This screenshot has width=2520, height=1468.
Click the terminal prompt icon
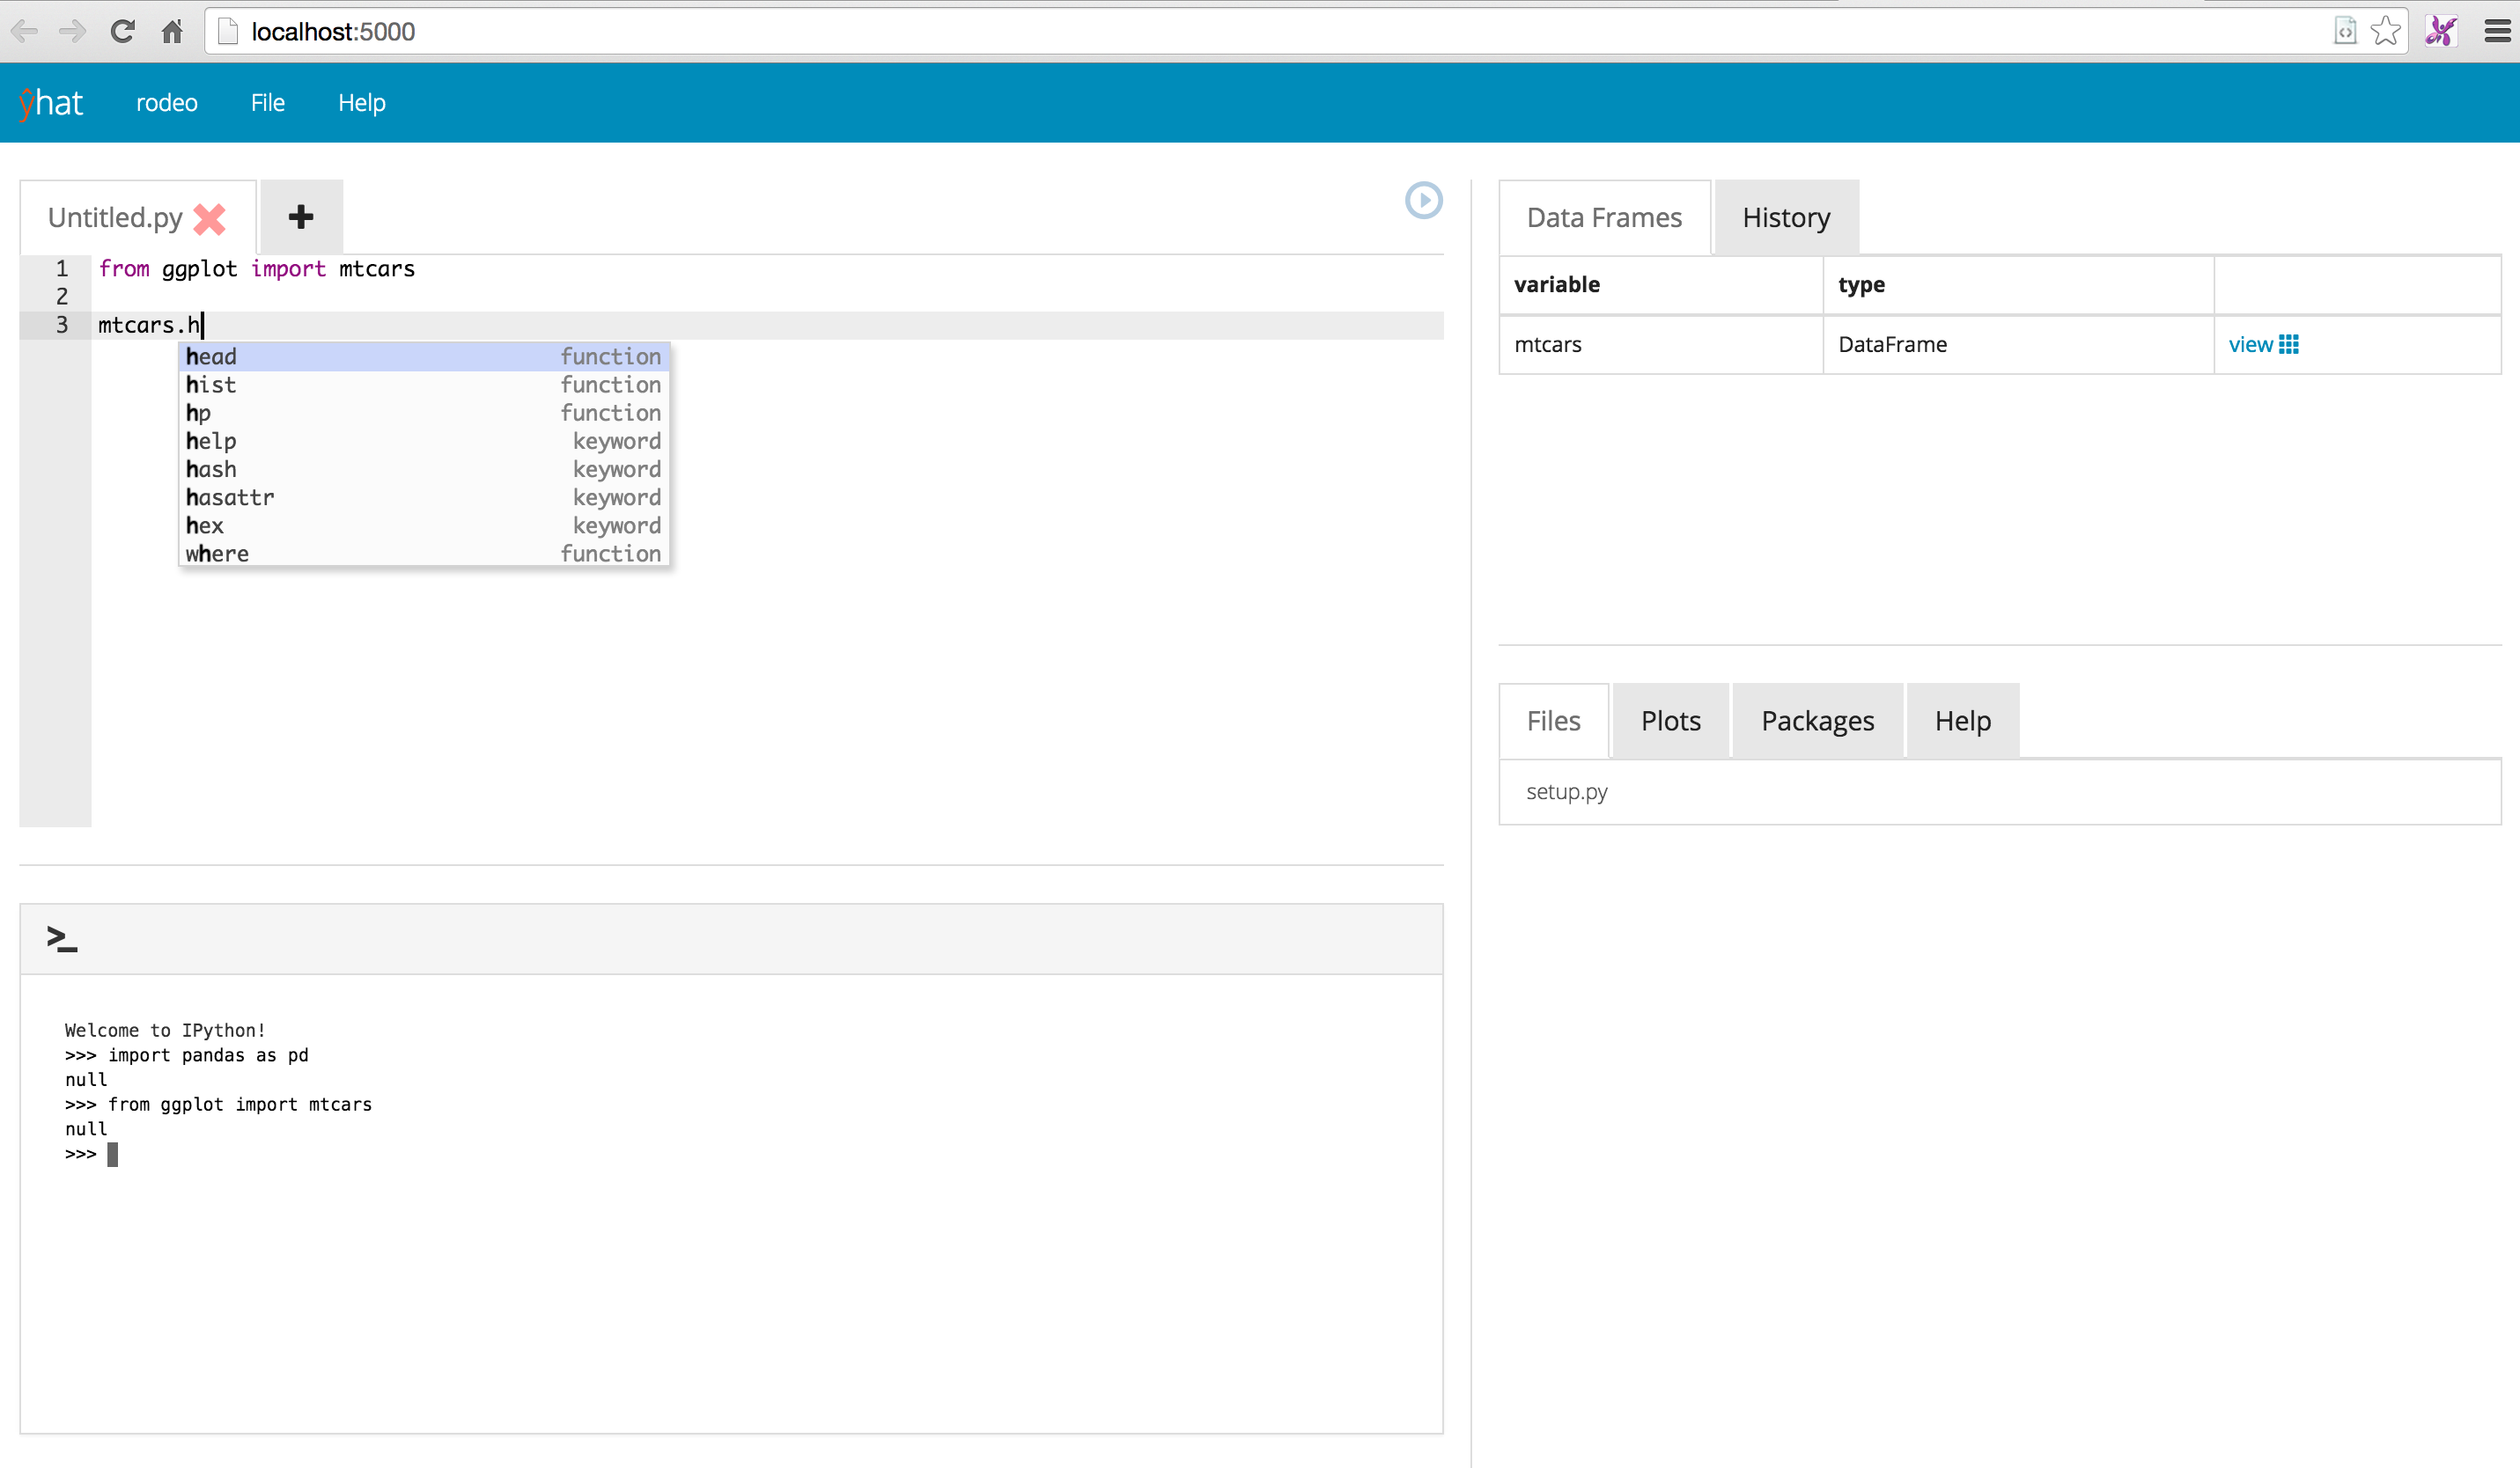tap(61, 937)
